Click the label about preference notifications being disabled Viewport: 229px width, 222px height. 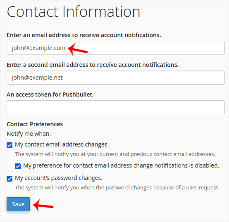pyautogui.click(x=121, y=165)
